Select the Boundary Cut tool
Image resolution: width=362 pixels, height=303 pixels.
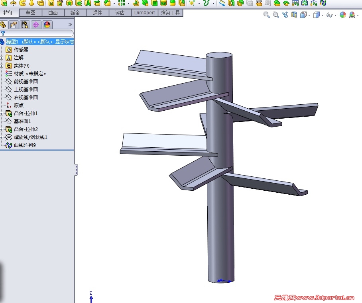pos(97,3)
